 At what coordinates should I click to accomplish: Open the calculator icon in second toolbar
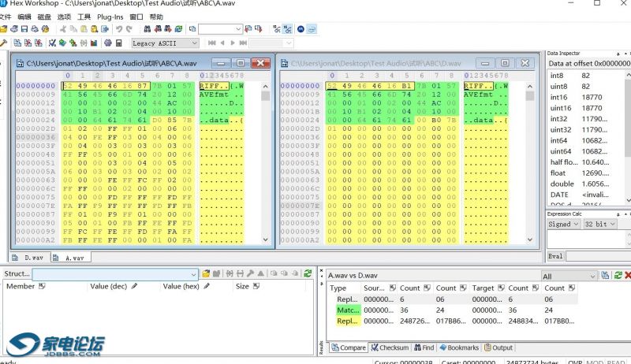[119, 43]
